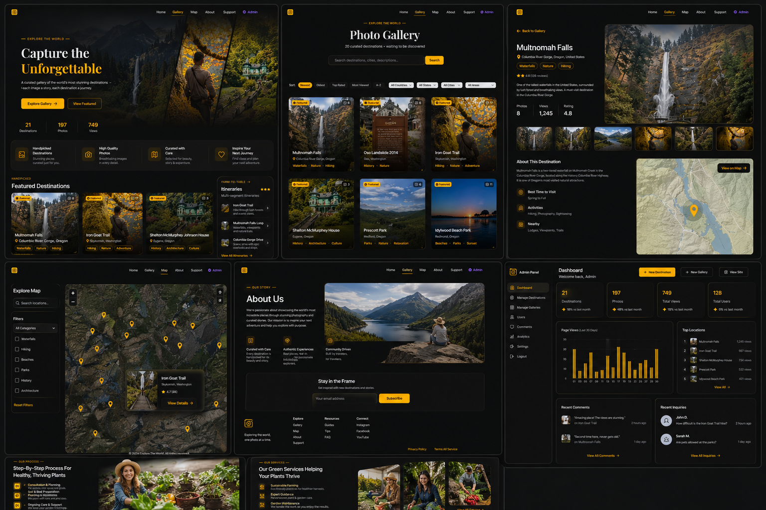Open the Manage Destinations sidebar icon
This screenshot has height=510, width=766.
pos(512,298)
